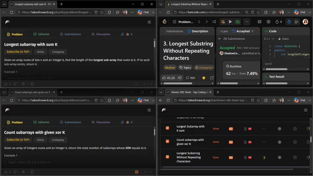Viewport: 313px width, 176px height.
Task: Click share icon beside LeetCode star
Action: point(212,78)
